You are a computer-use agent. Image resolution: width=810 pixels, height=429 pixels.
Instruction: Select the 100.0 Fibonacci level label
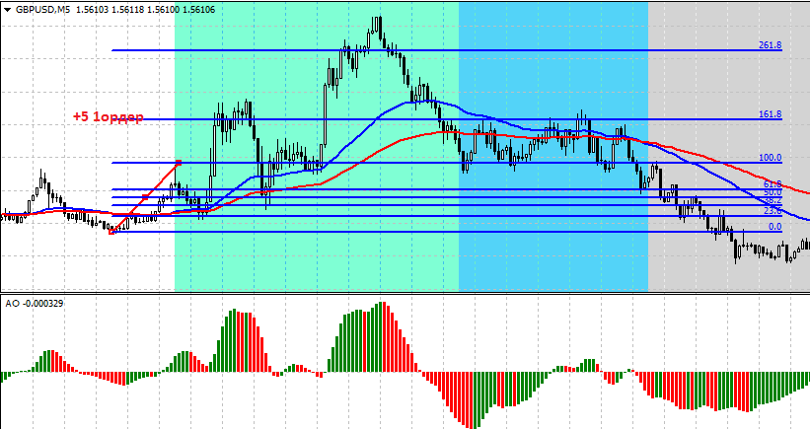[770, 158]
